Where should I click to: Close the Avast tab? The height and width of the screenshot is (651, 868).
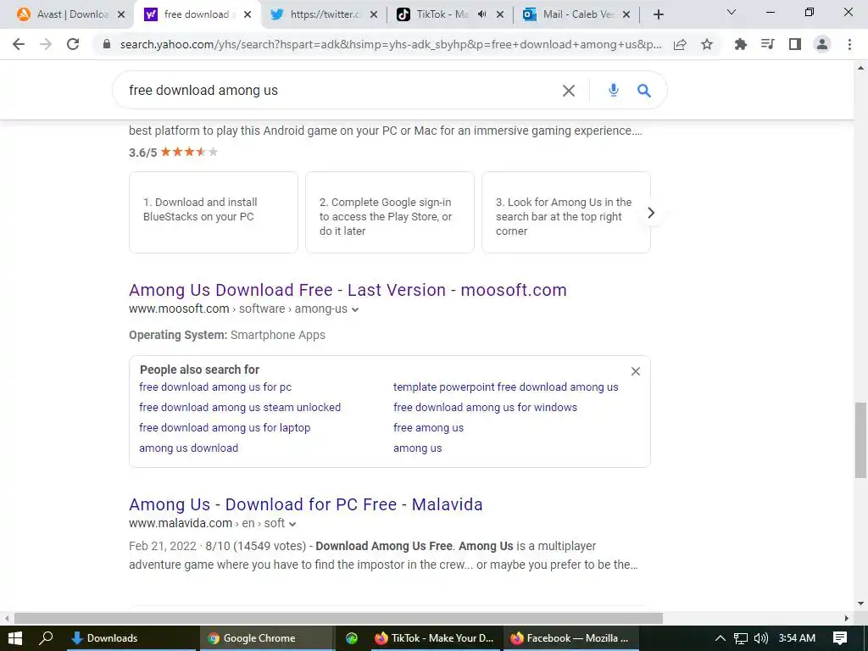point(121,15)
